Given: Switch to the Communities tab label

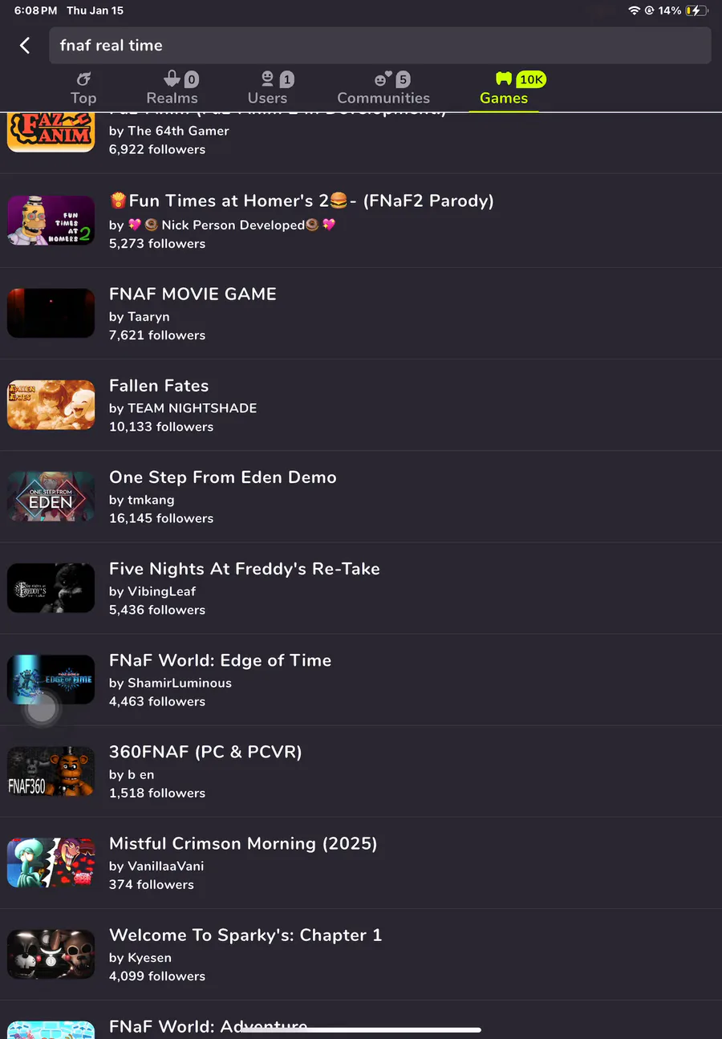Looking at the screenshot, I should (383, 98).
